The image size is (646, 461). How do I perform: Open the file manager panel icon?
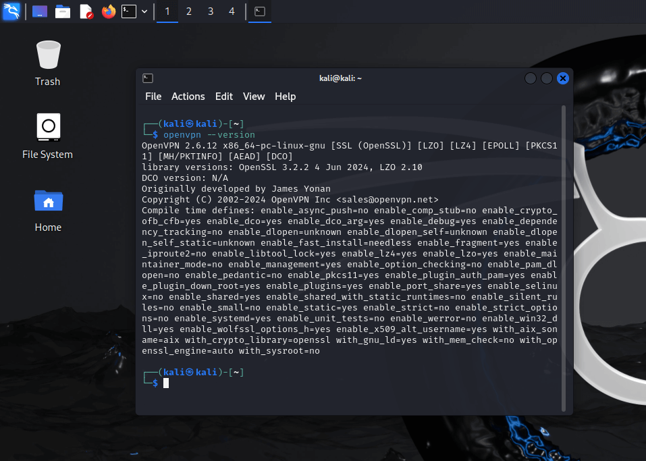(63, 11)
